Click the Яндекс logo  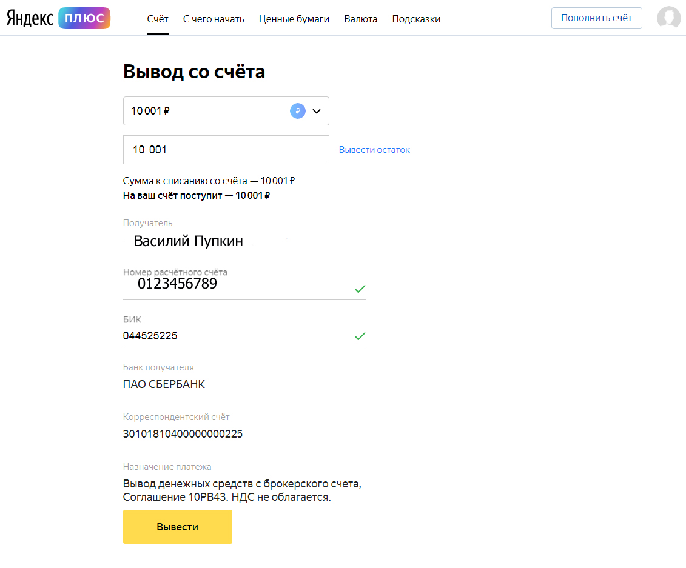coord(30,18)
